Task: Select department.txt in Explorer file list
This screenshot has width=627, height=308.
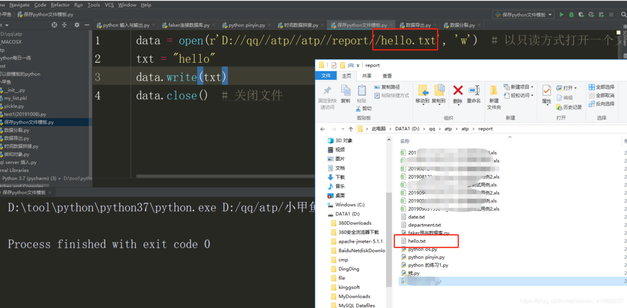Action: coord(424,225)
